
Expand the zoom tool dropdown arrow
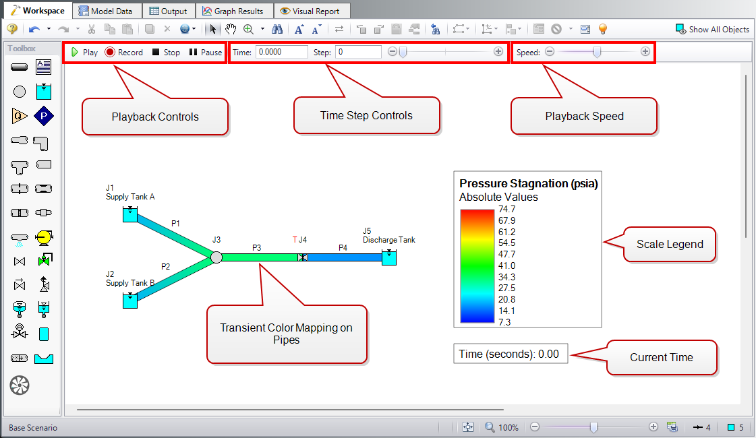point(262,29)
